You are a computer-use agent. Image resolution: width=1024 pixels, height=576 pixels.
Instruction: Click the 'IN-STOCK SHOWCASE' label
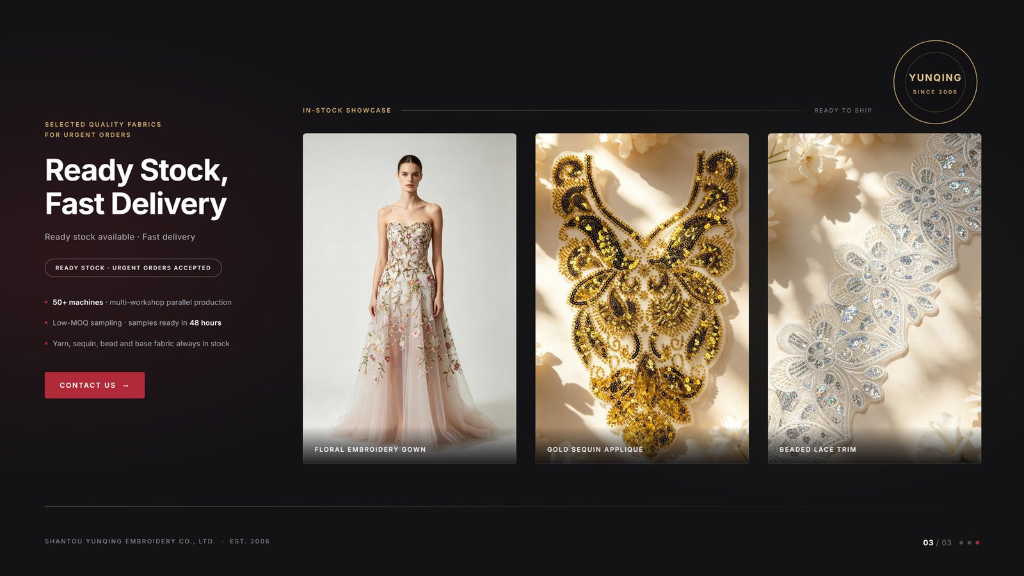point(347,111)
